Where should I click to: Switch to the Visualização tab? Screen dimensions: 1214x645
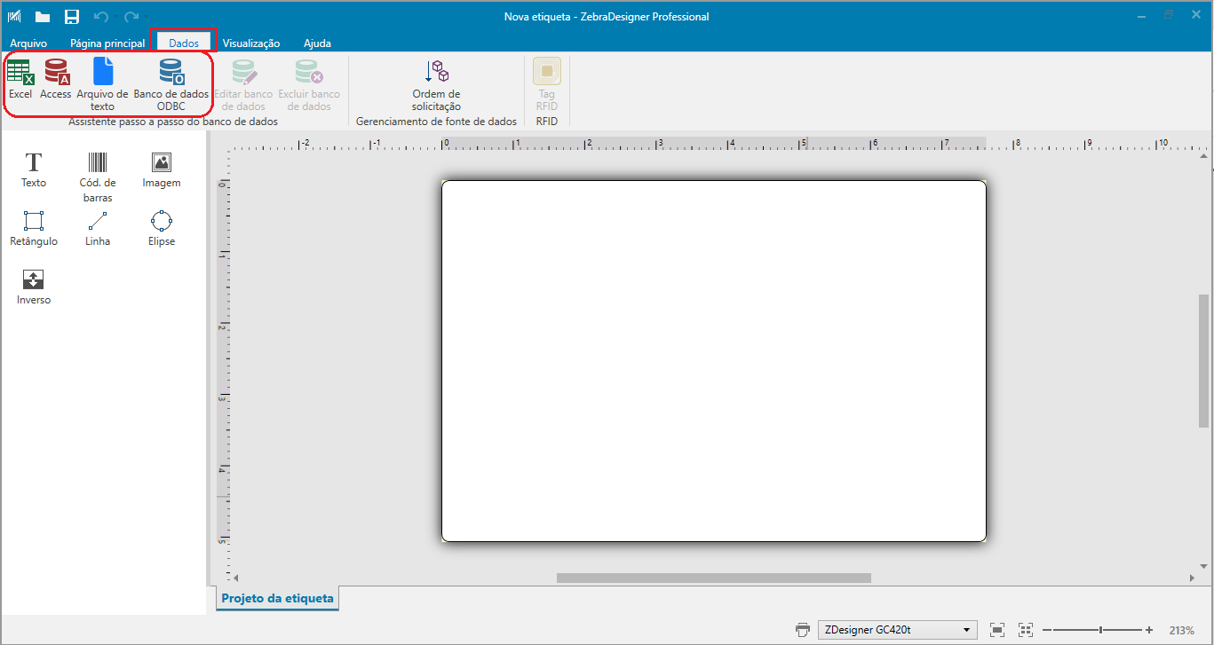251,42
